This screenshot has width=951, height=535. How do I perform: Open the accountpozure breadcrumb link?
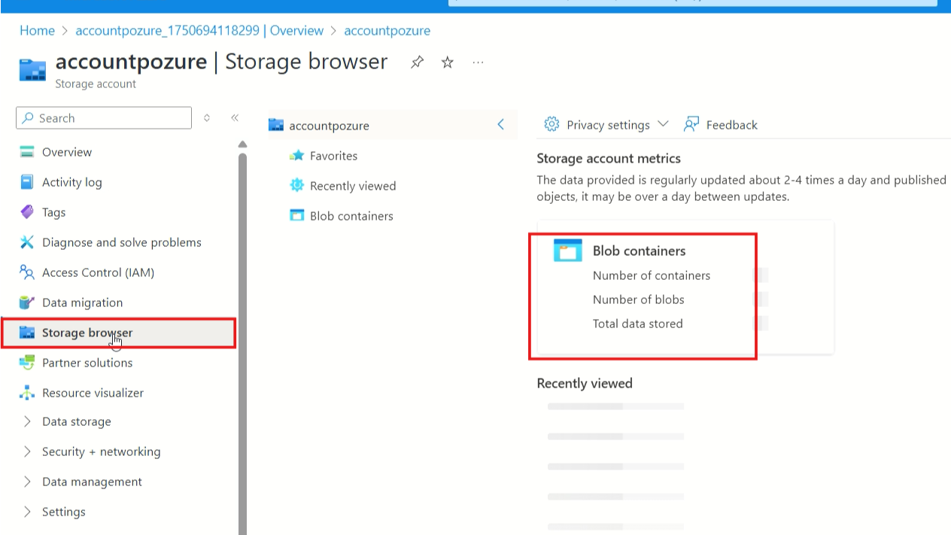point(387,31)
